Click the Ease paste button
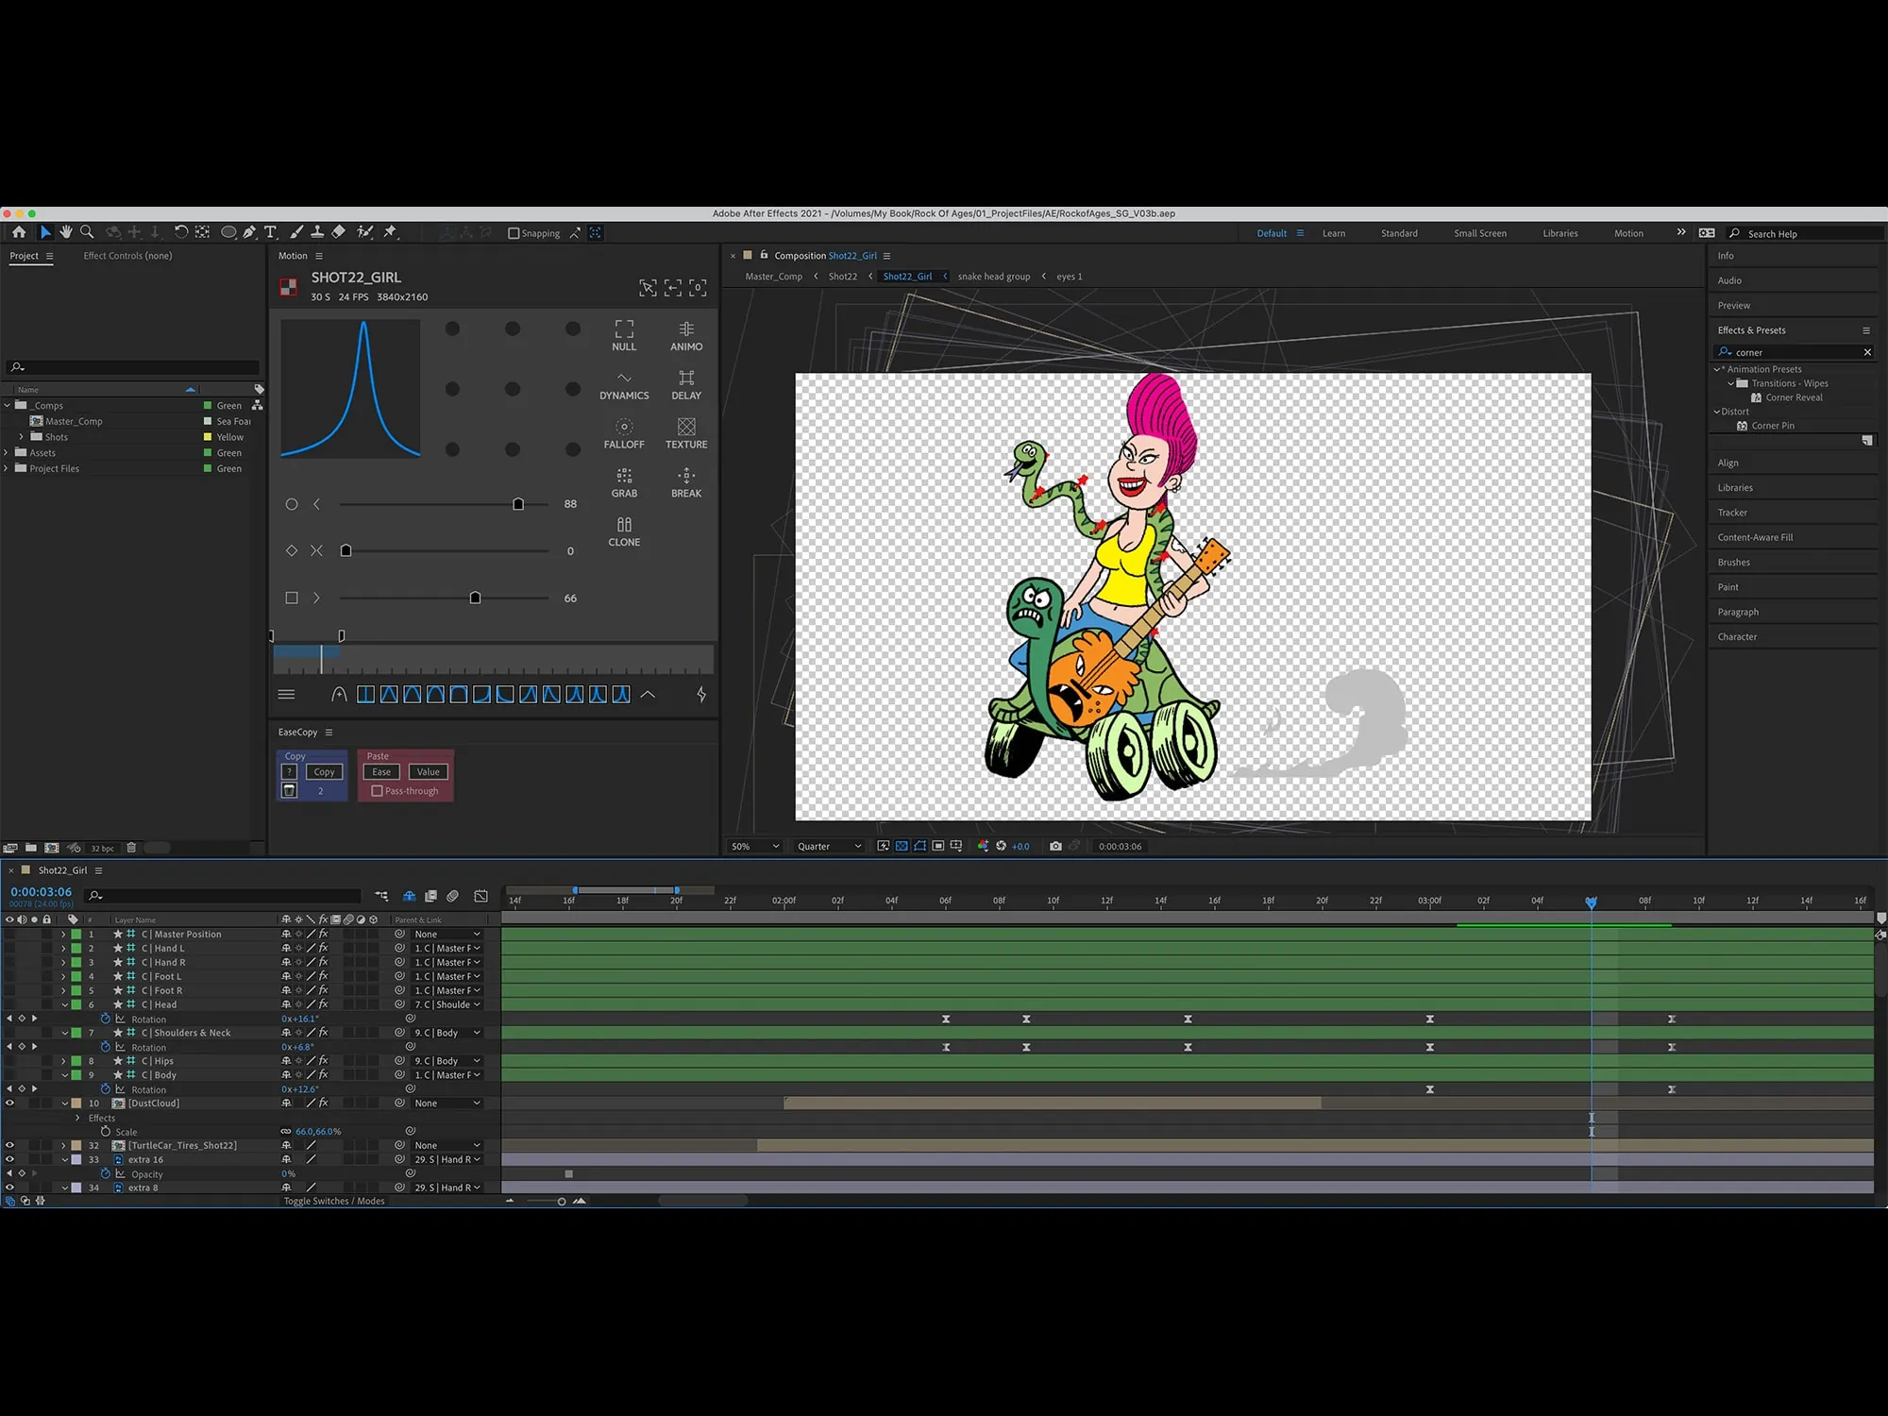Screen dimensions: 1888x1416 [381, 772]
